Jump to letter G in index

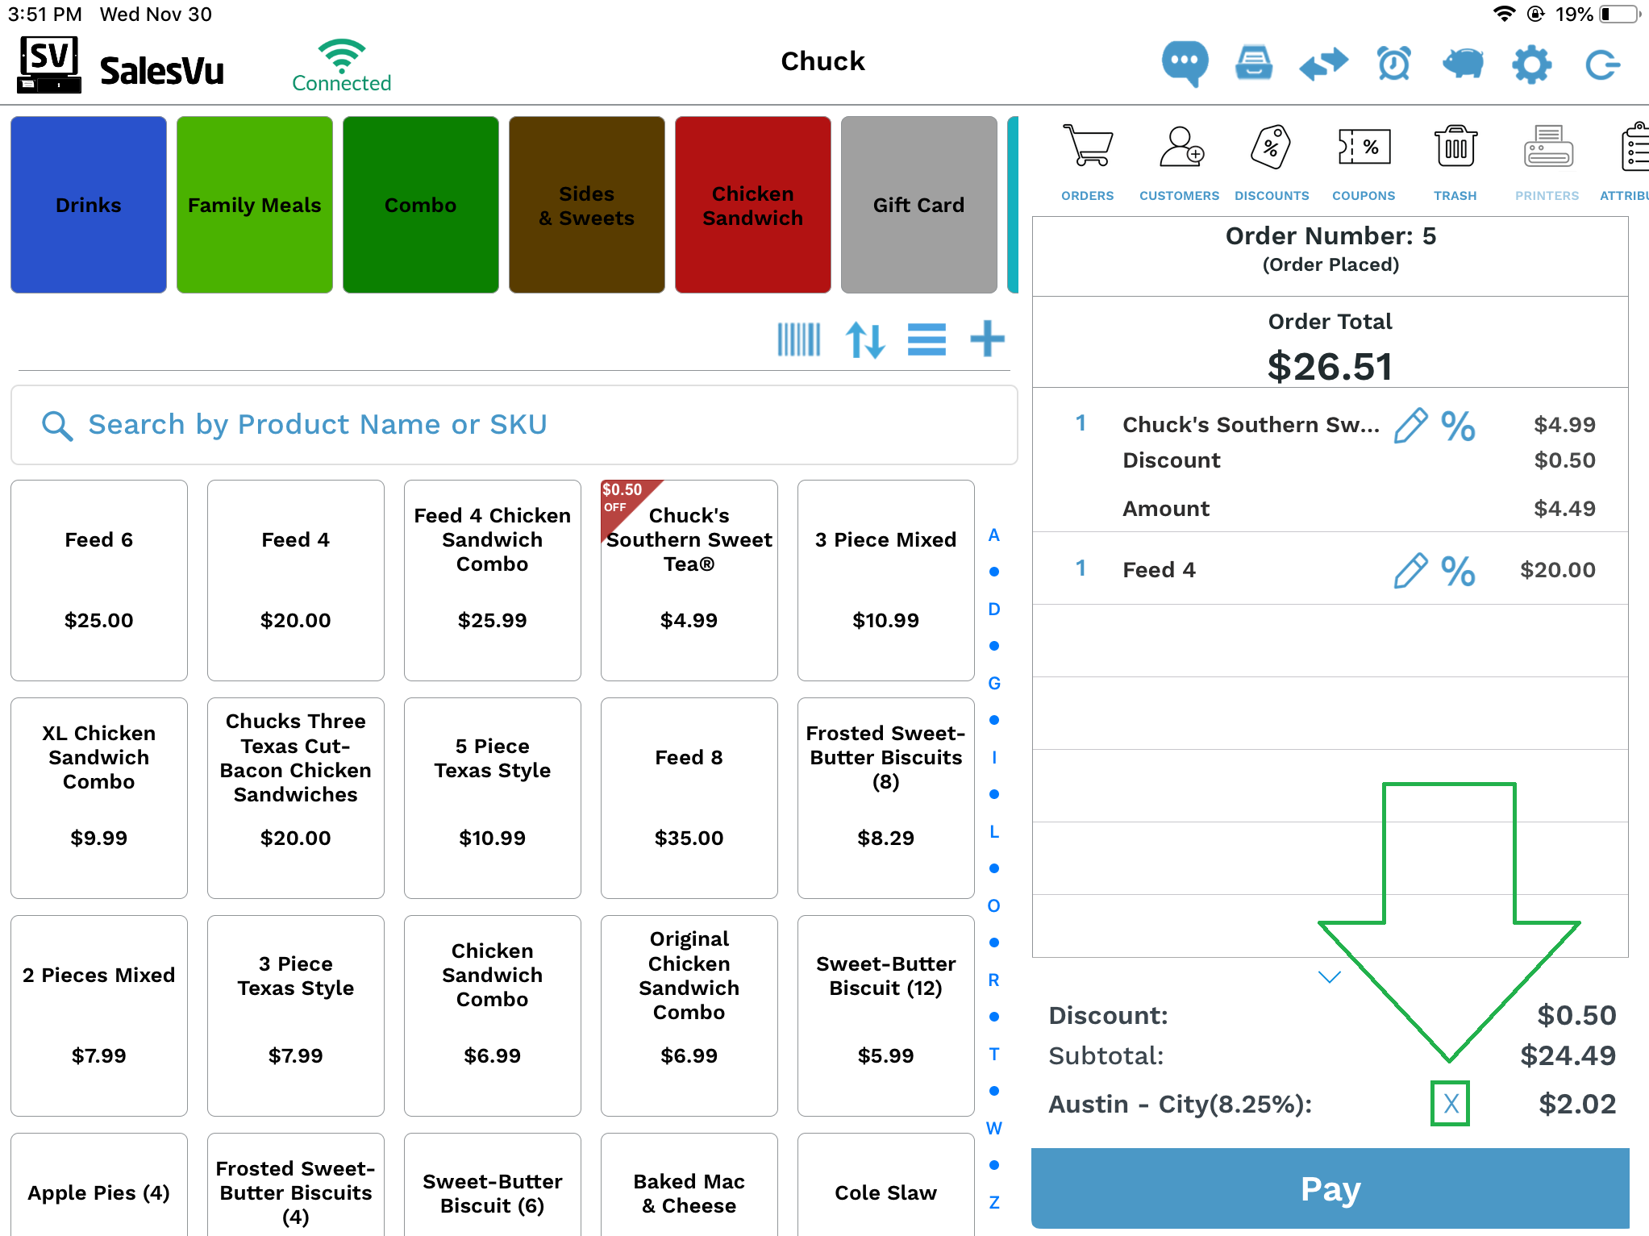coord(994,684)
